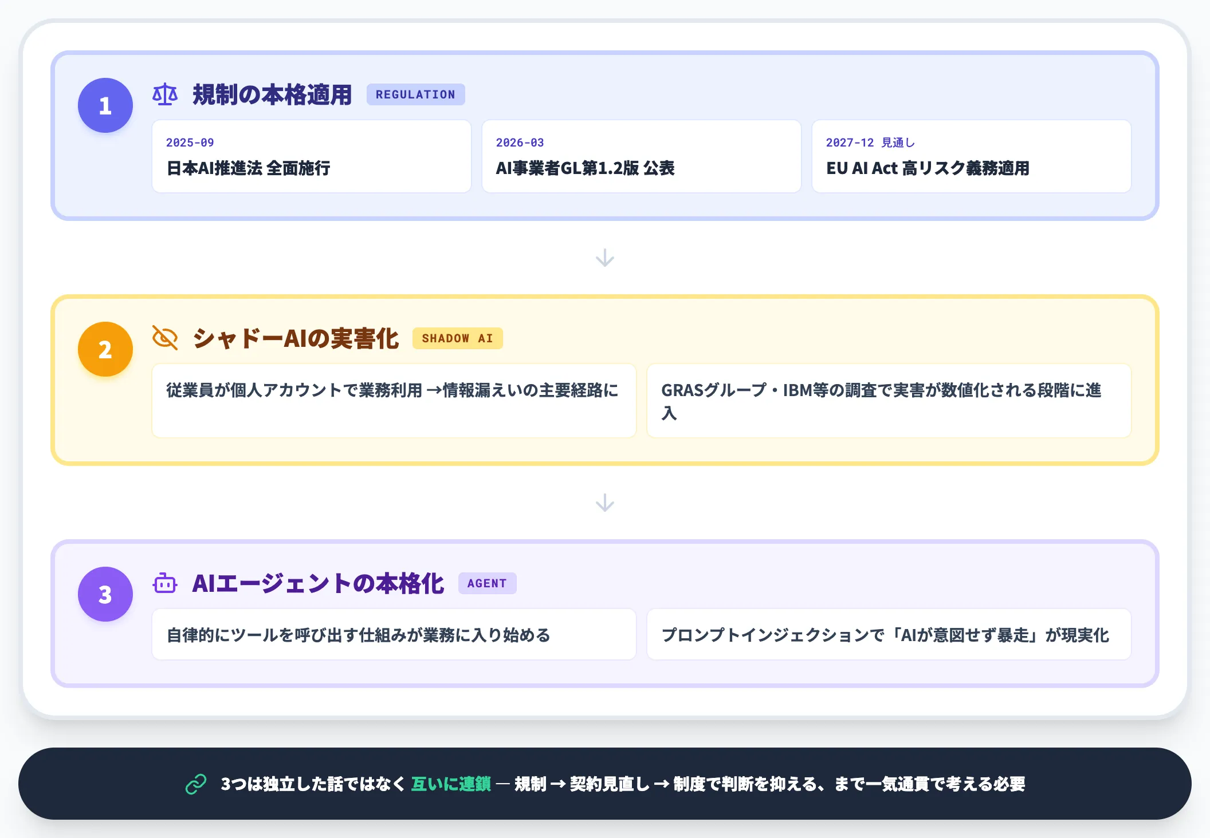Click the REGULATION badge

416,94
